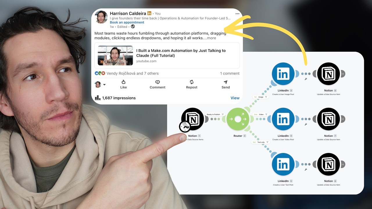The height and width of the screenshot is (209, 372).
Task: Click the wrench between LinkedIn 3 and Notion 6
Action: 306,79
